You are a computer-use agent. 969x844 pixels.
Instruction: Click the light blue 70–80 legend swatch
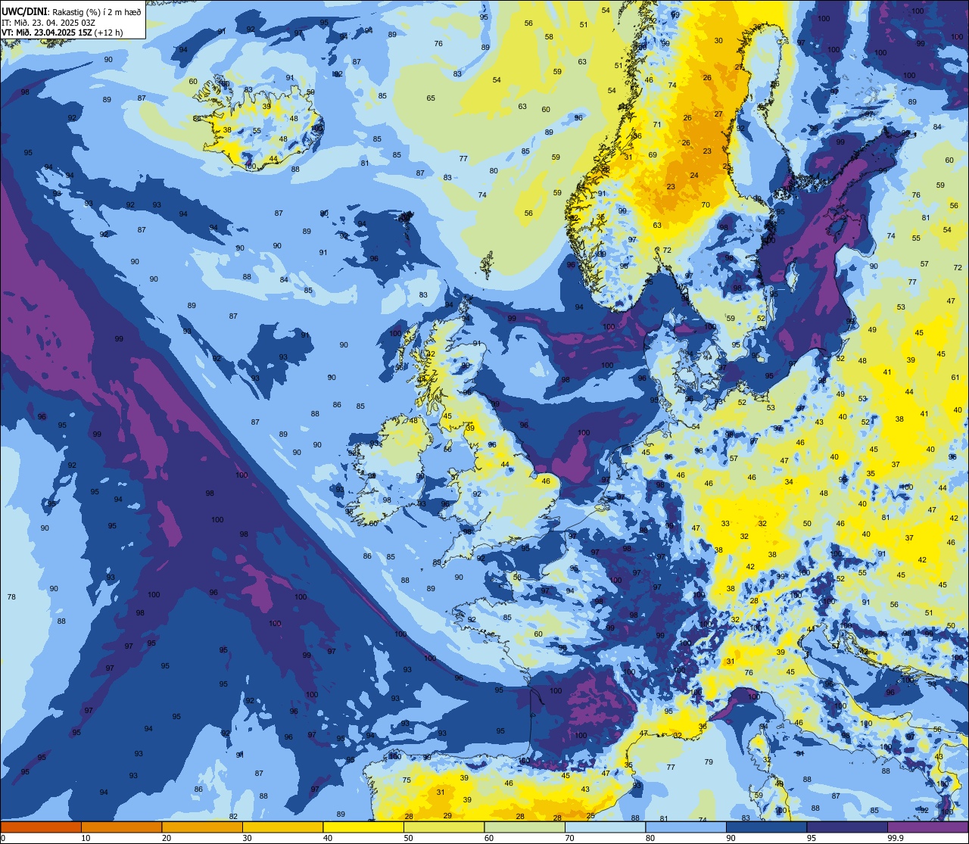(605, 827)
